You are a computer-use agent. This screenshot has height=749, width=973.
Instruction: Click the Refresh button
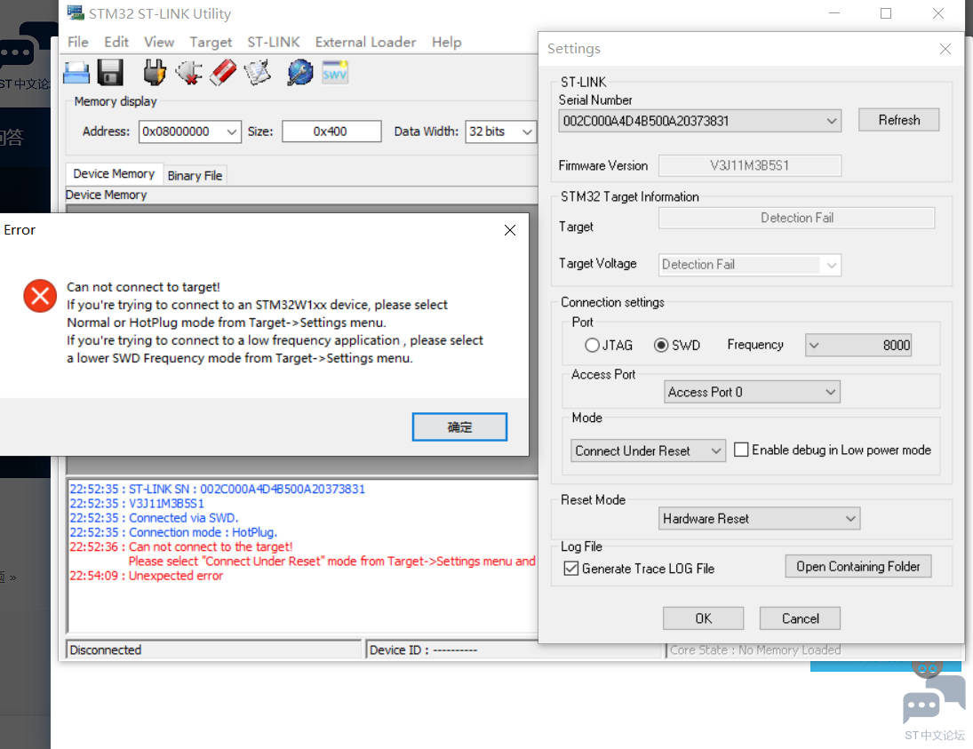pos(898,120)
